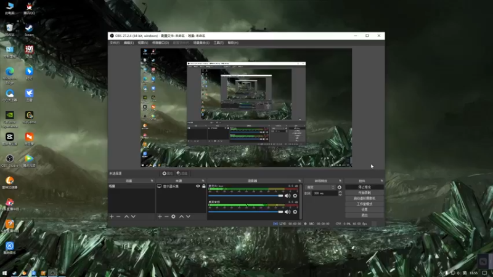Image resolution: width=493 pixels, height=277 pixels.
Task: Click the Studio Mode (工作室模式) button
Action: point(364,204)
